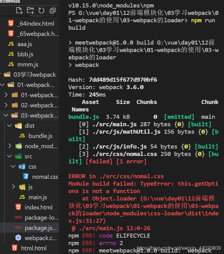The width and height of the screenshot is (224, 254).
Task: Collapse the 03-webpack... folder chevron
Action: click(6, 115)
